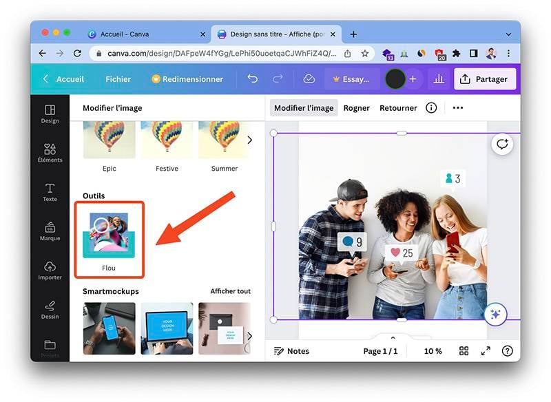Viewport: 551px width, 402px height.
Task: Show more Smartmockups with right chevron
Action: 249,336
